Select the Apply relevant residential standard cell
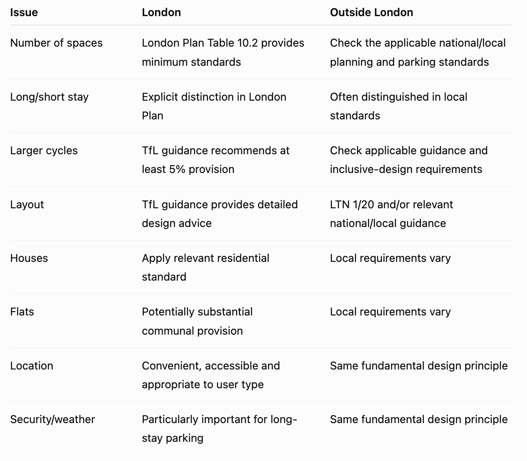The width and height of the screenshot is (527, 461). (x=206, y=267)
